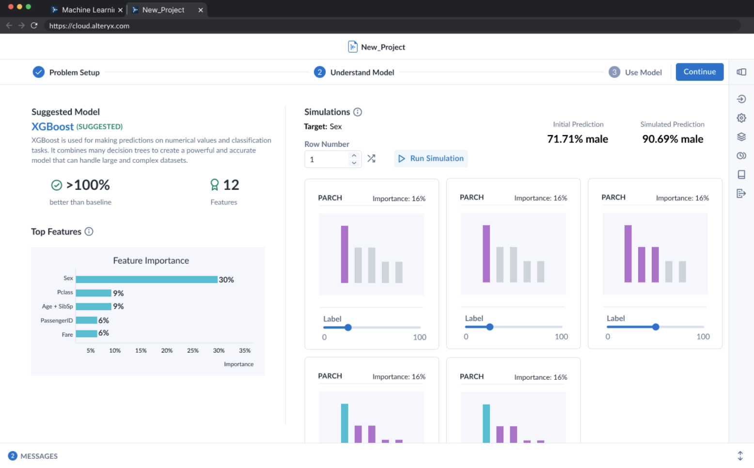This screenshot has height=468, width=754.
Task: Click the "better than baseline" caption
Action: [80, 202]
